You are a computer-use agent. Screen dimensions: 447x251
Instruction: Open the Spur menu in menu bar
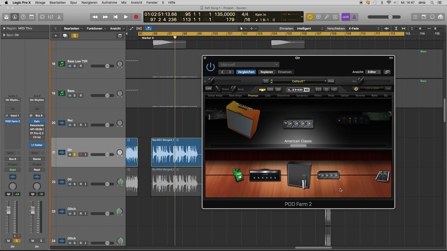[x=73, y=2]
